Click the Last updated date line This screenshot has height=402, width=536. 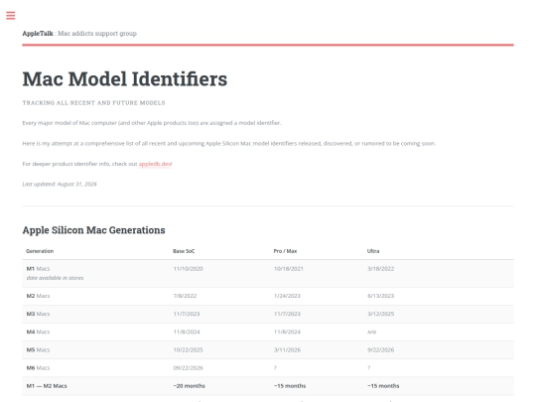click(x=60, y=184)
